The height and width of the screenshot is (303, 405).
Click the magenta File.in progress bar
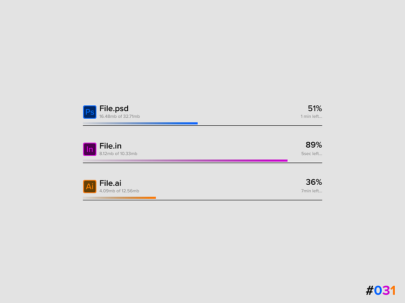pyautogui.click(x=185, y=161)
